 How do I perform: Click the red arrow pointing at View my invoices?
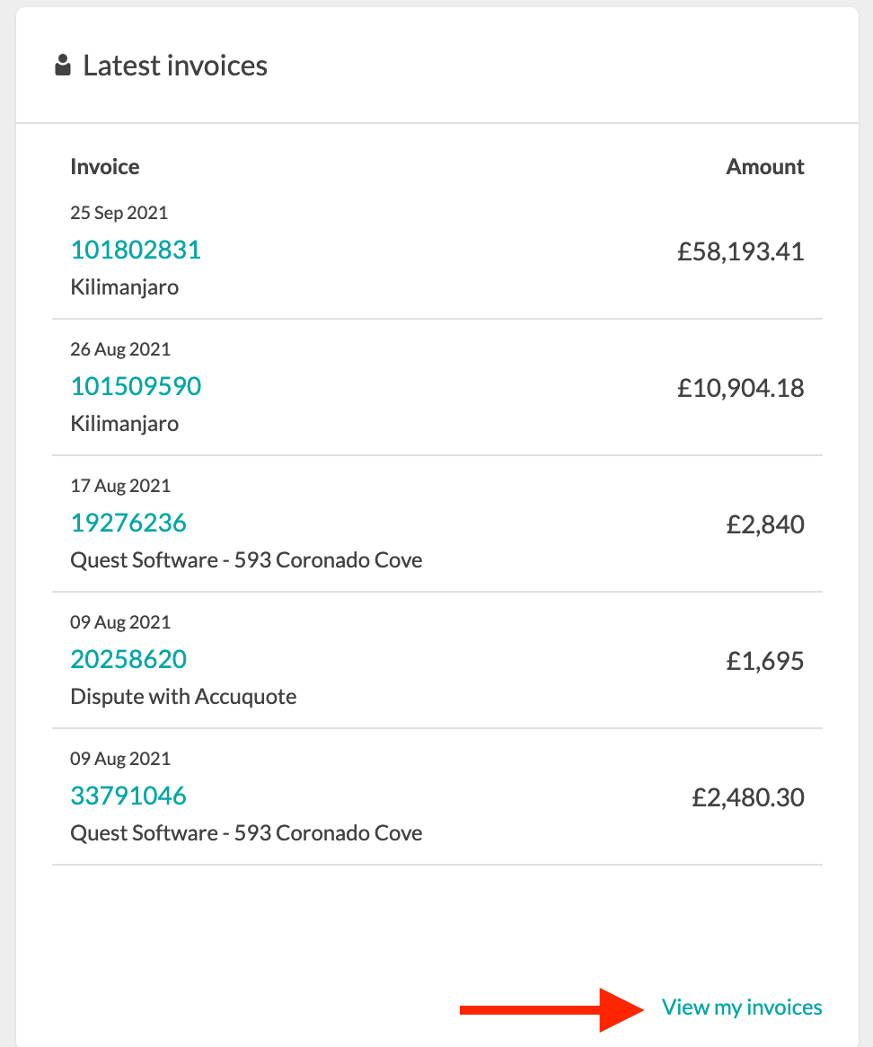coord(551,1009)
